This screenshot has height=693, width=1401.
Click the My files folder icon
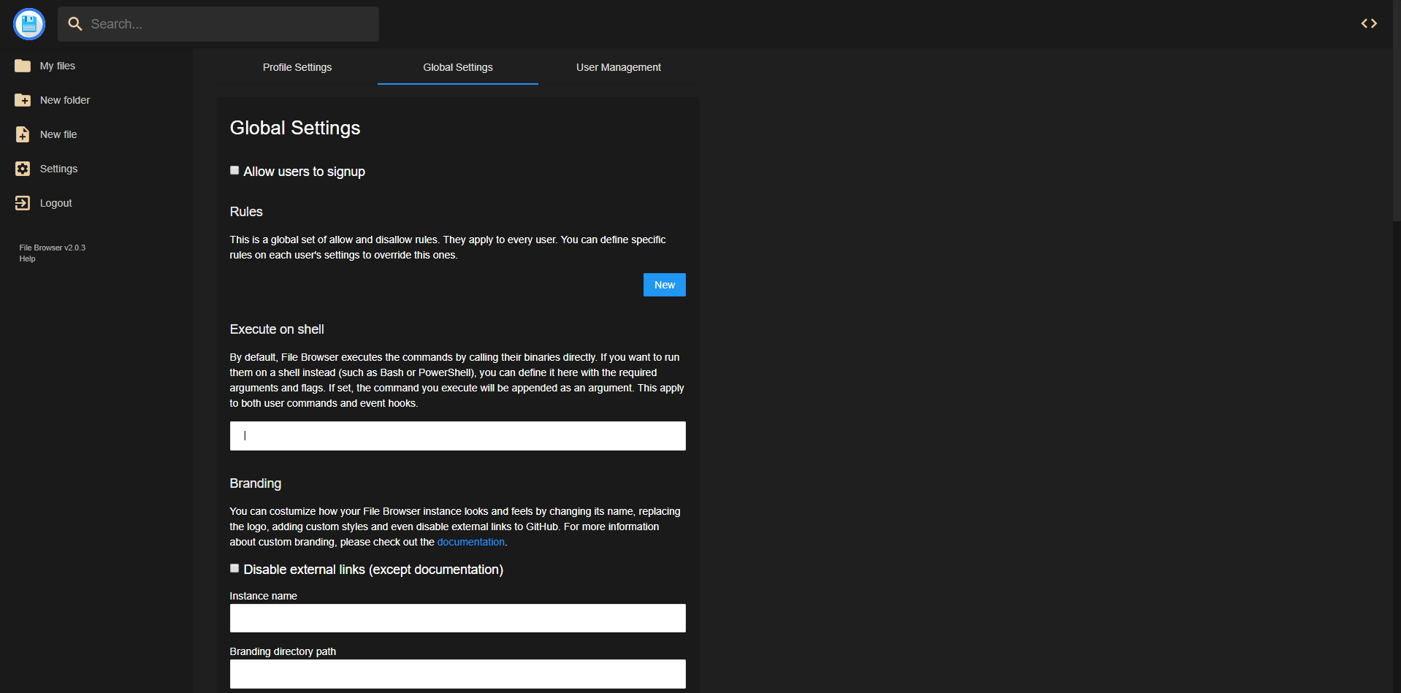23,66
